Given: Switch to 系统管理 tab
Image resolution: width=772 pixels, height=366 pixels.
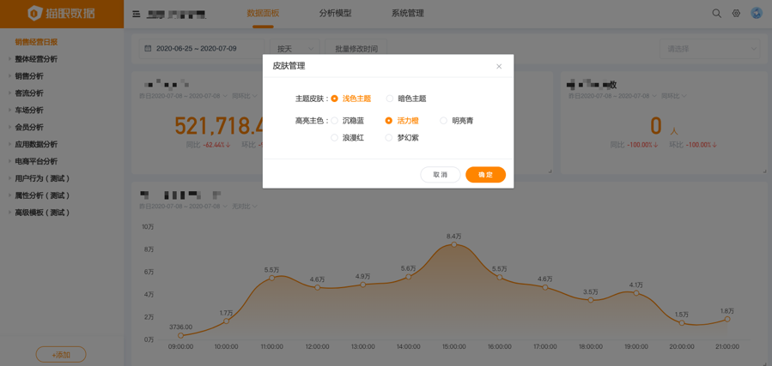Looking at the screenshot, I should click(407, 14).
